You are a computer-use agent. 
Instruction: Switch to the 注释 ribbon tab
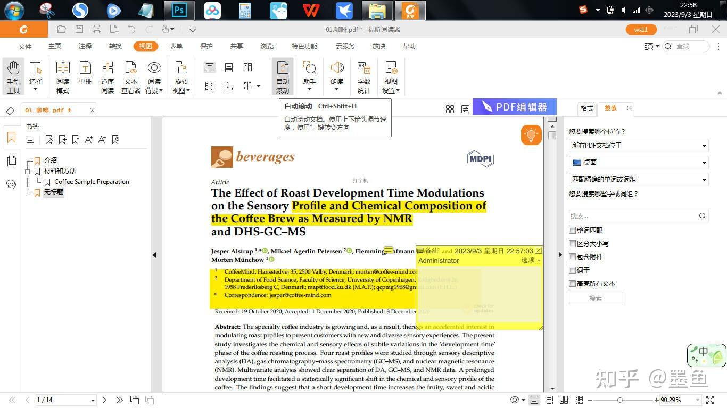(85, 46)
